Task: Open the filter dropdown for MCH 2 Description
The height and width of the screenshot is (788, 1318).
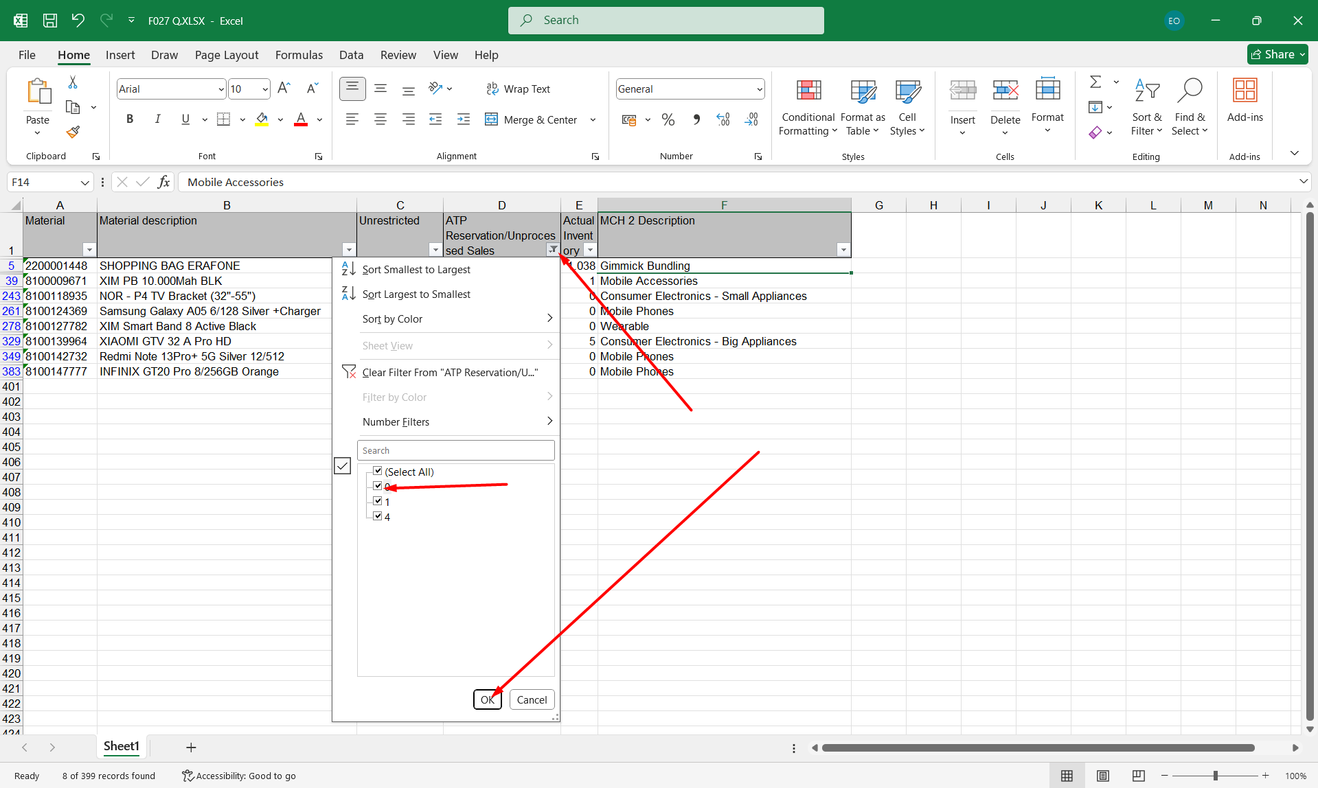Action: (843, 250)
